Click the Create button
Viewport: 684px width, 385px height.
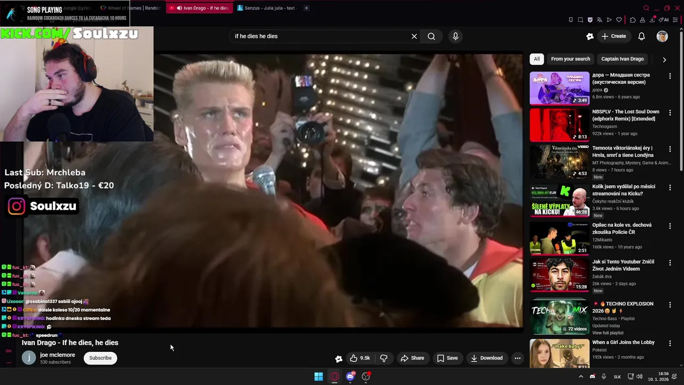tap(613, 36)
